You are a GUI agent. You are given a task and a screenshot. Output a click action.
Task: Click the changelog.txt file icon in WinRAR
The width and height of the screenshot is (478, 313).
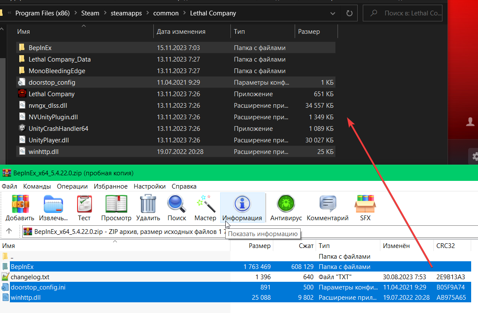click(5, 277)
